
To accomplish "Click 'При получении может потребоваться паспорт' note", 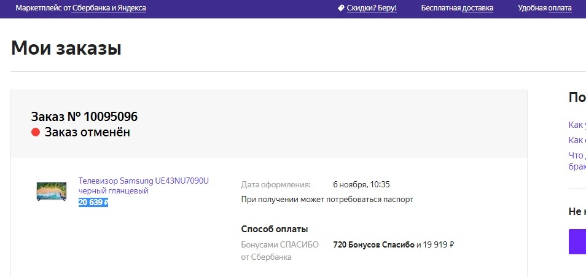I will pos(327,200).
